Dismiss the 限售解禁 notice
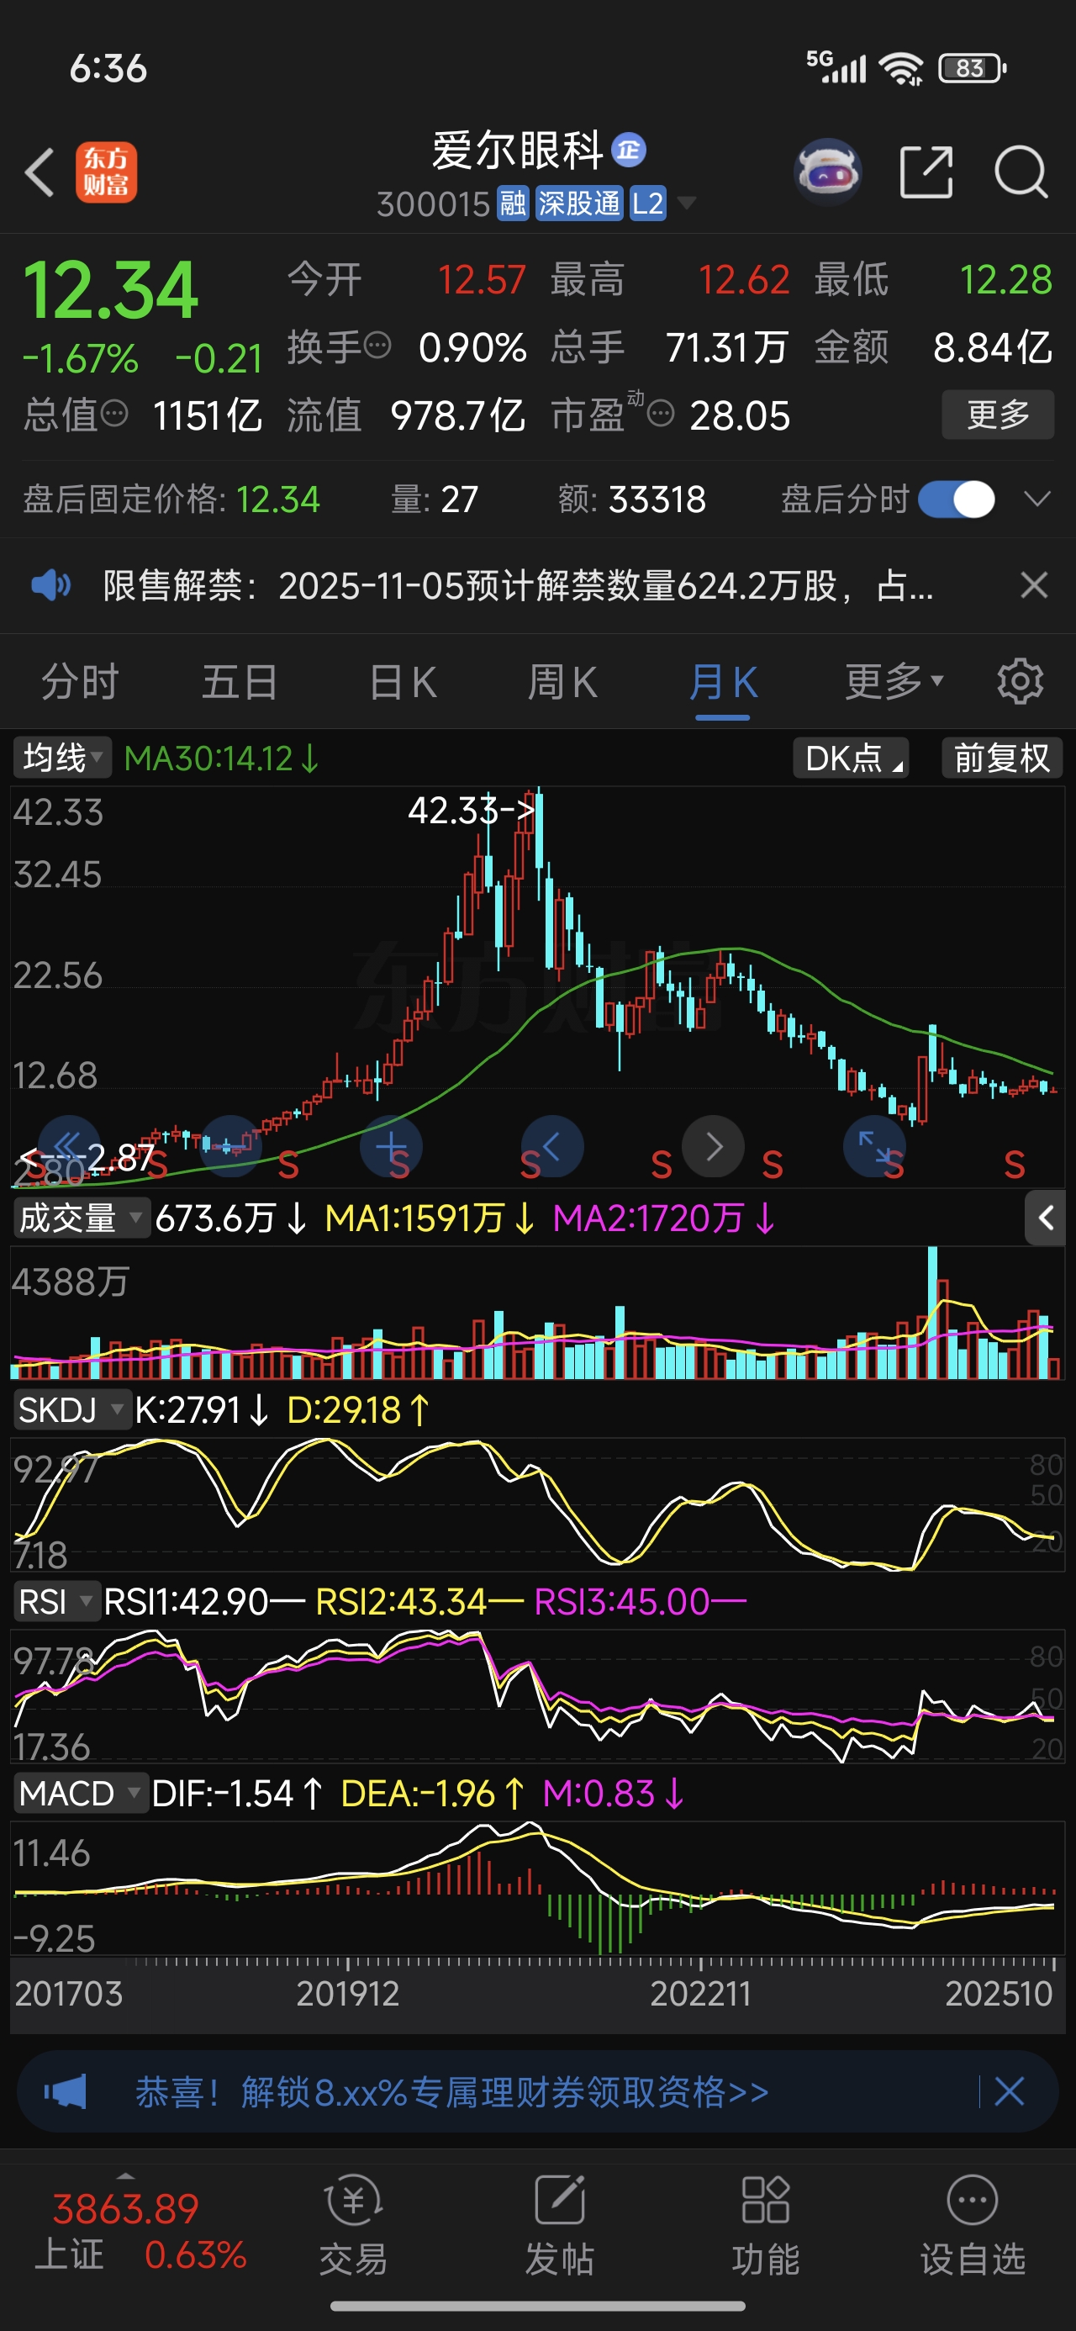Screen dimensions: 1076x2331 point(1033,585)
